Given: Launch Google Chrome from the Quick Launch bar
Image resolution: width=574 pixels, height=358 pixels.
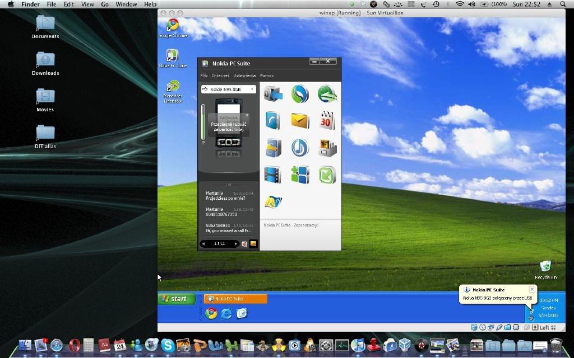Looking at the screenshot, I should click(211, 313).
